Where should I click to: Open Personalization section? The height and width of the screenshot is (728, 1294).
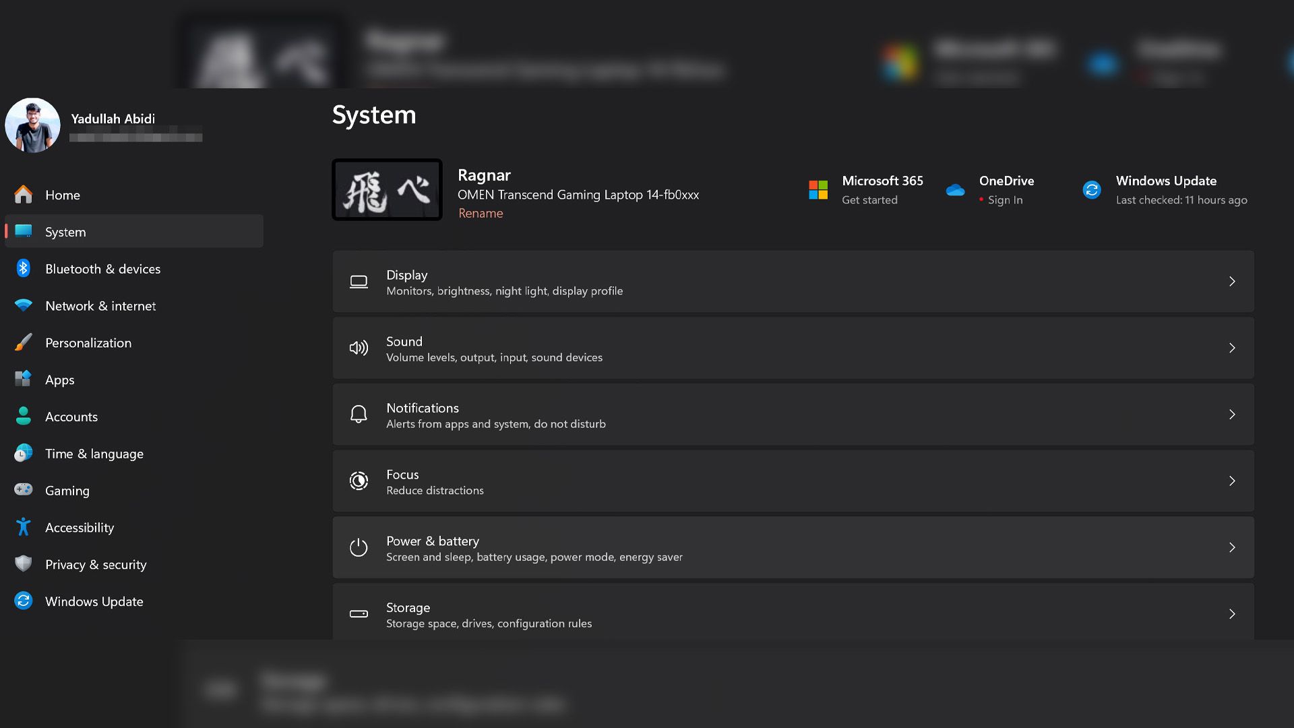coord(134,342)
